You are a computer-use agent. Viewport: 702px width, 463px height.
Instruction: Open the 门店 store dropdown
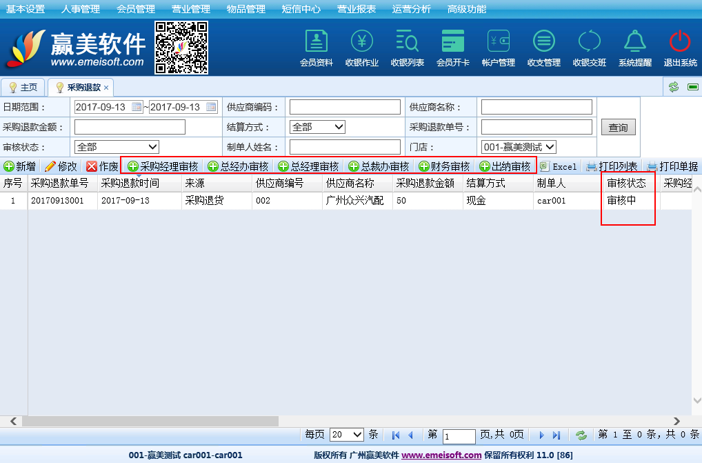(519, 147)
